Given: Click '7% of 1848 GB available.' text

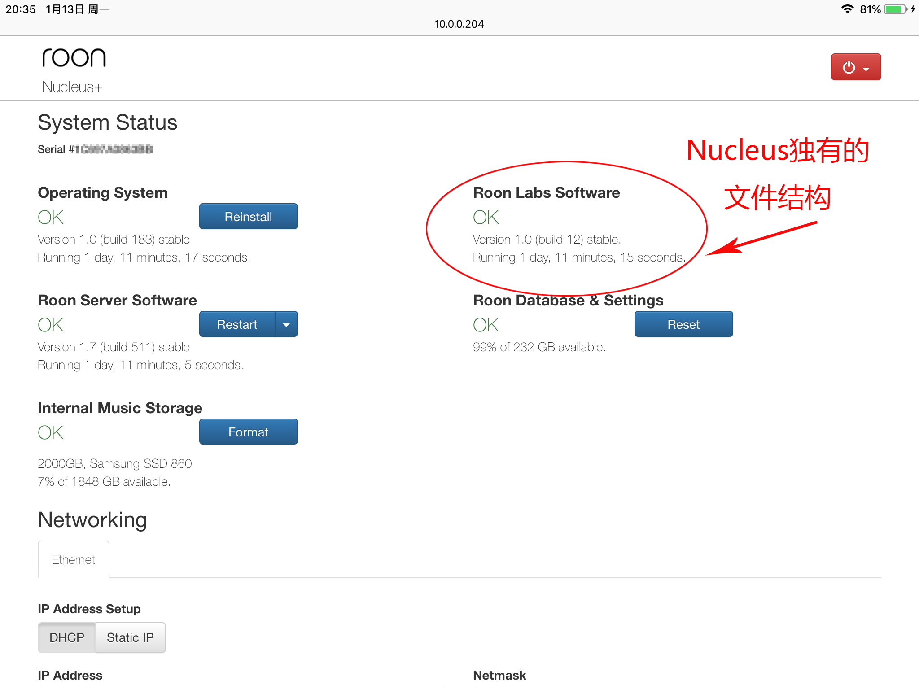Looking at the screenshot, I should click(104, 482).
